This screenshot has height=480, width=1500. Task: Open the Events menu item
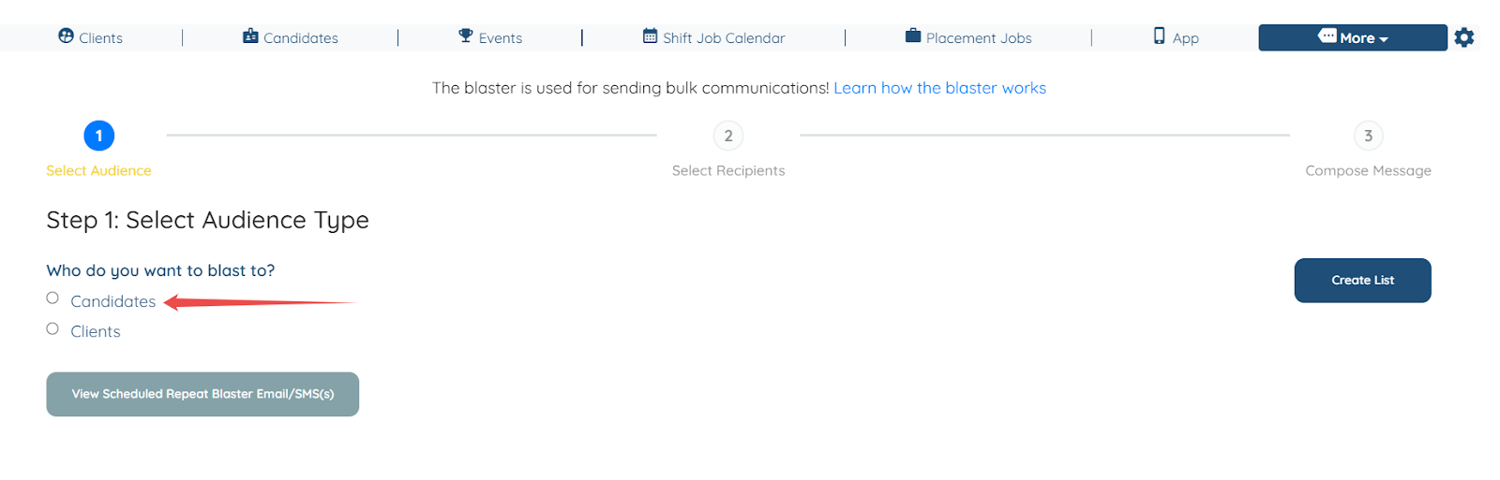(x=501, y=38)
